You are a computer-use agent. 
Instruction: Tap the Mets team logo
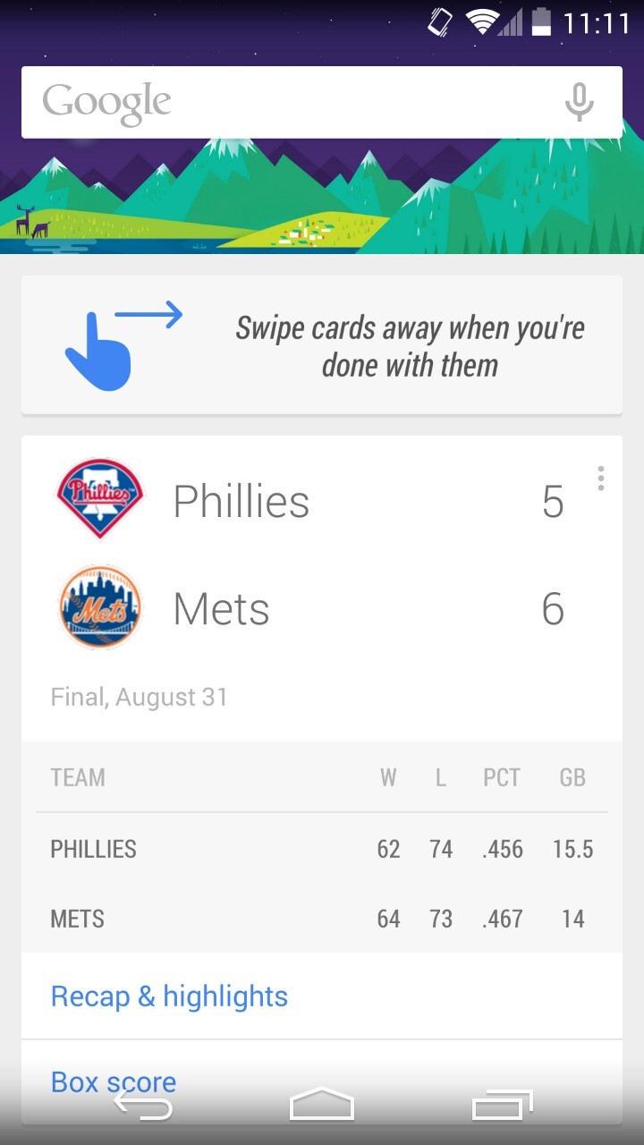(99, 607)
